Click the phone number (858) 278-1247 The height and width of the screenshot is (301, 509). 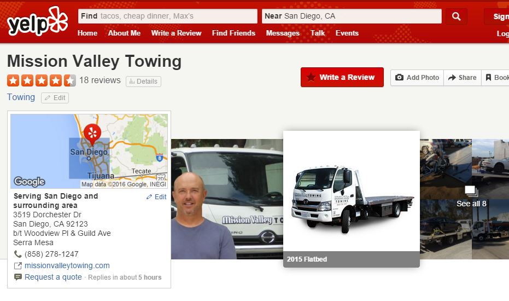[51, 254]
